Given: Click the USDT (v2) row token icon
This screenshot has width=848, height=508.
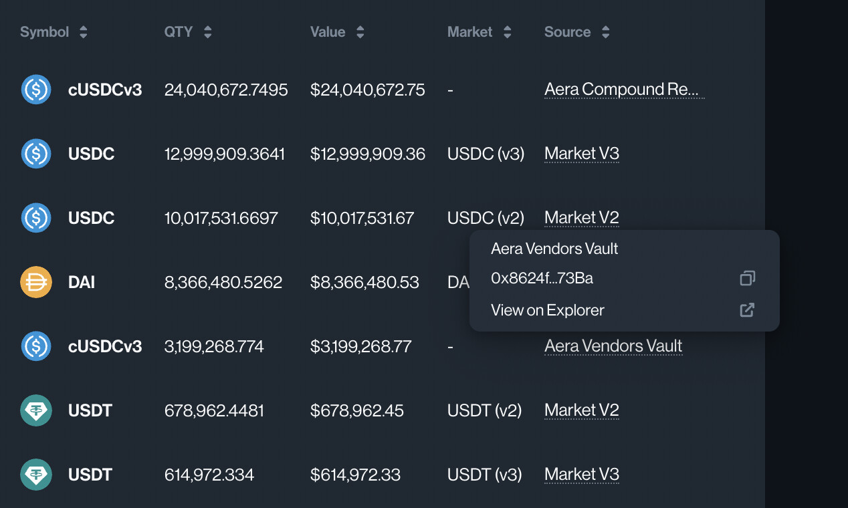Looking at the screenshot, I should [36, 410].
